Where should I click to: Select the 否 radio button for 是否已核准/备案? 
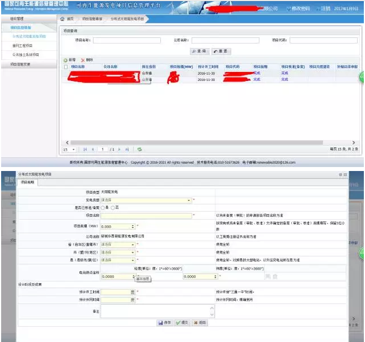tap(114, 207)
